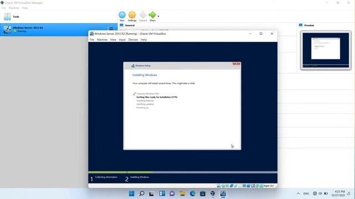Open File Explorer from taskbar

pyautogui.click(x=182, y=193)
